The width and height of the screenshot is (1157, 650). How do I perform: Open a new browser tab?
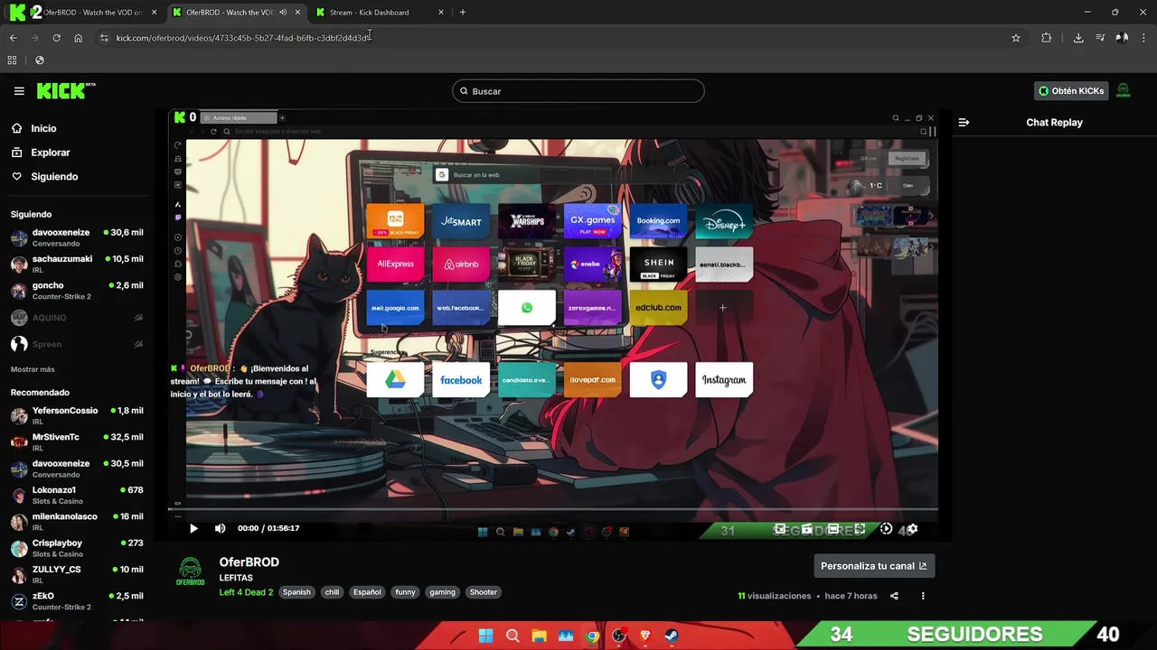click(463, 13)
